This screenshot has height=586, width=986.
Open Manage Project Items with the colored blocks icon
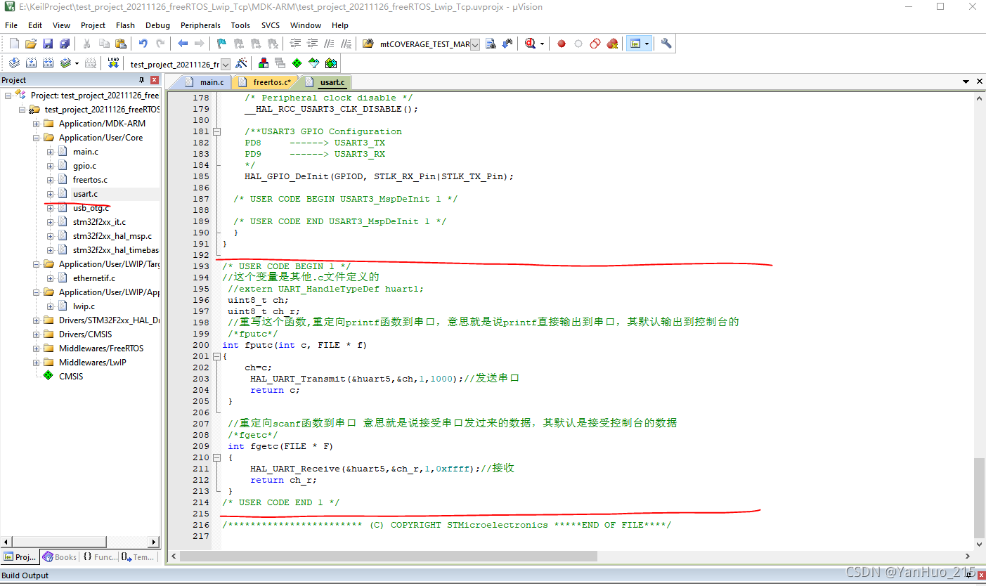[264, 63]
